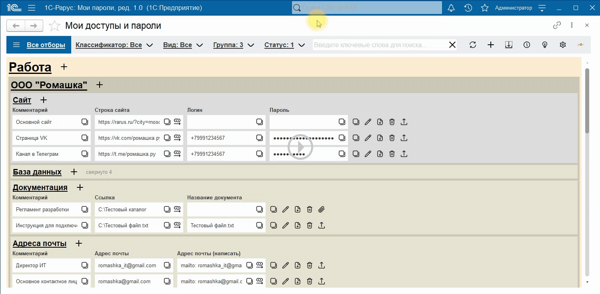Open notifications bell icon
This screenshot has width=600, height=294.
tap(451, 8)
